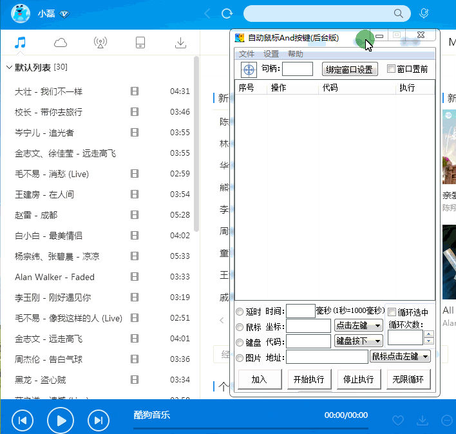Click the playlist vertical scrollbar
This screenshot has width=456, height=434.
196,144
